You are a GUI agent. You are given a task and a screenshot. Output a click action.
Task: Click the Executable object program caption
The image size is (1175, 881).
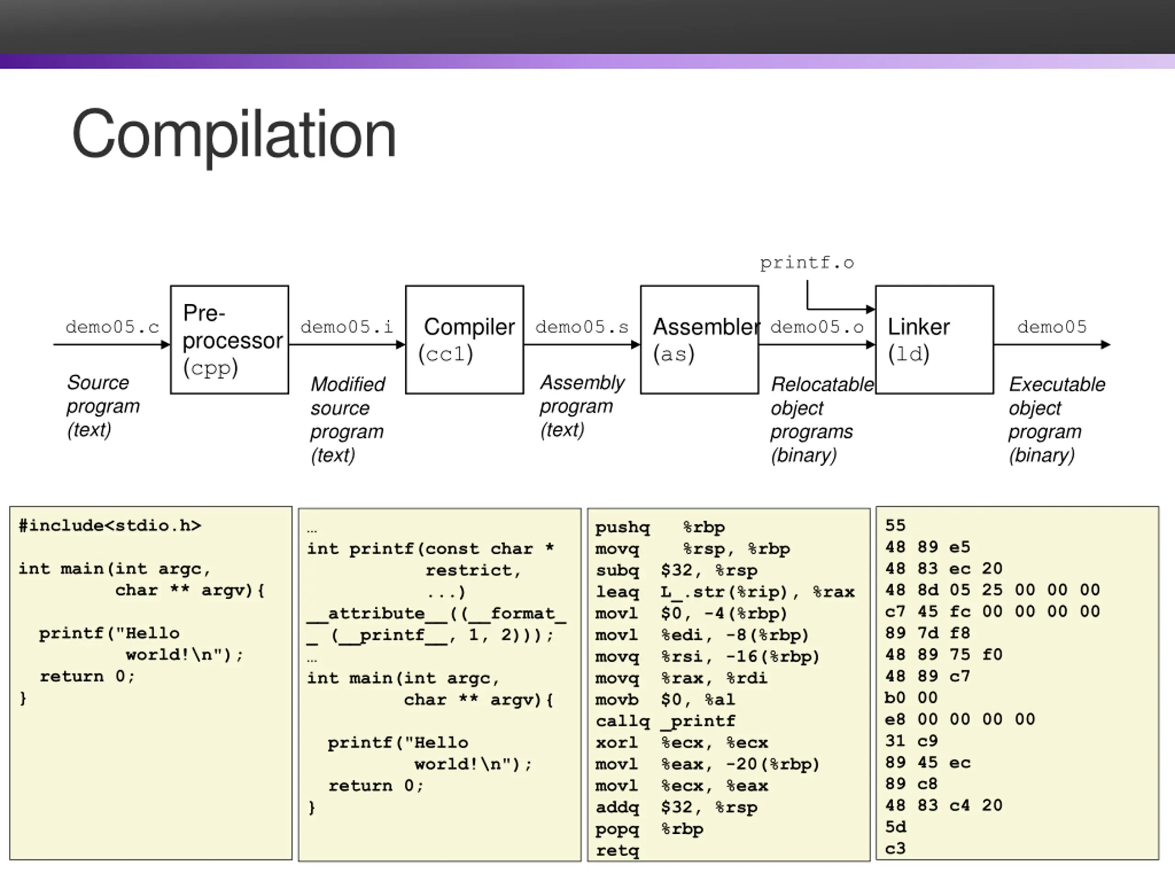pyautogui.click(x=1057, y=419)
